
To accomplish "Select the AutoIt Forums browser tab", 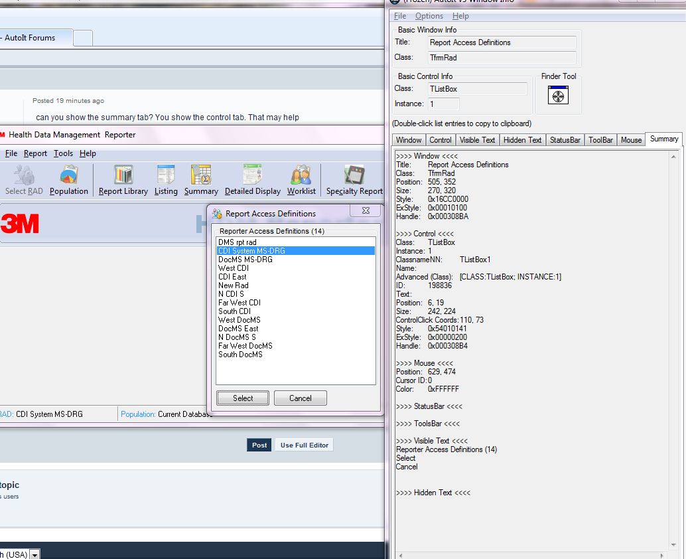I will pyautogui.click(x=35, y=38).
